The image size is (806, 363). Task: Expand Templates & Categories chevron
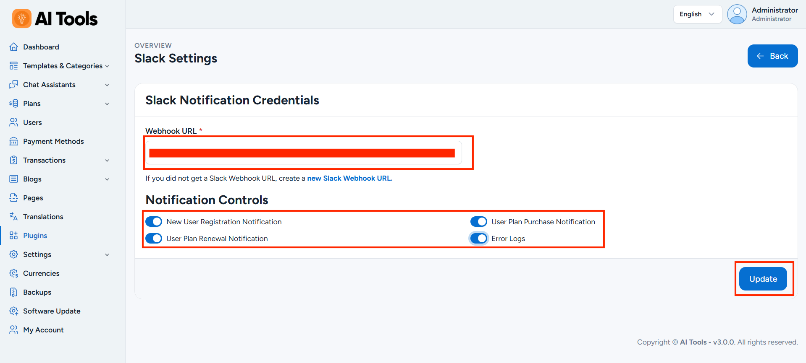[107, 66]
